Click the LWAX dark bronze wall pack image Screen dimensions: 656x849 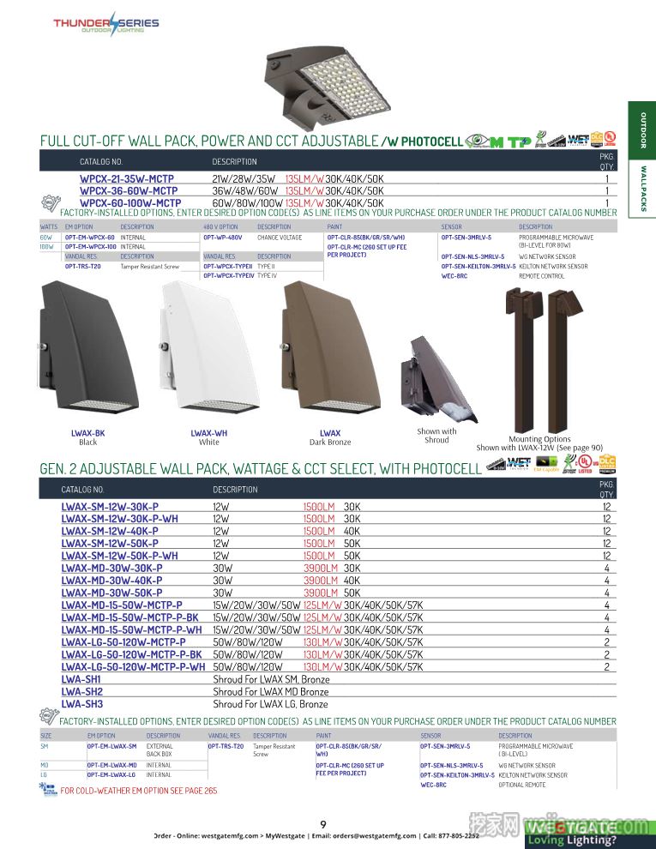[329, 346]
